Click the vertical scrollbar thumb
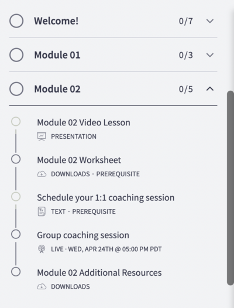Image resolution: width=234 pixels, height=308 pixels. pos(230,188)
